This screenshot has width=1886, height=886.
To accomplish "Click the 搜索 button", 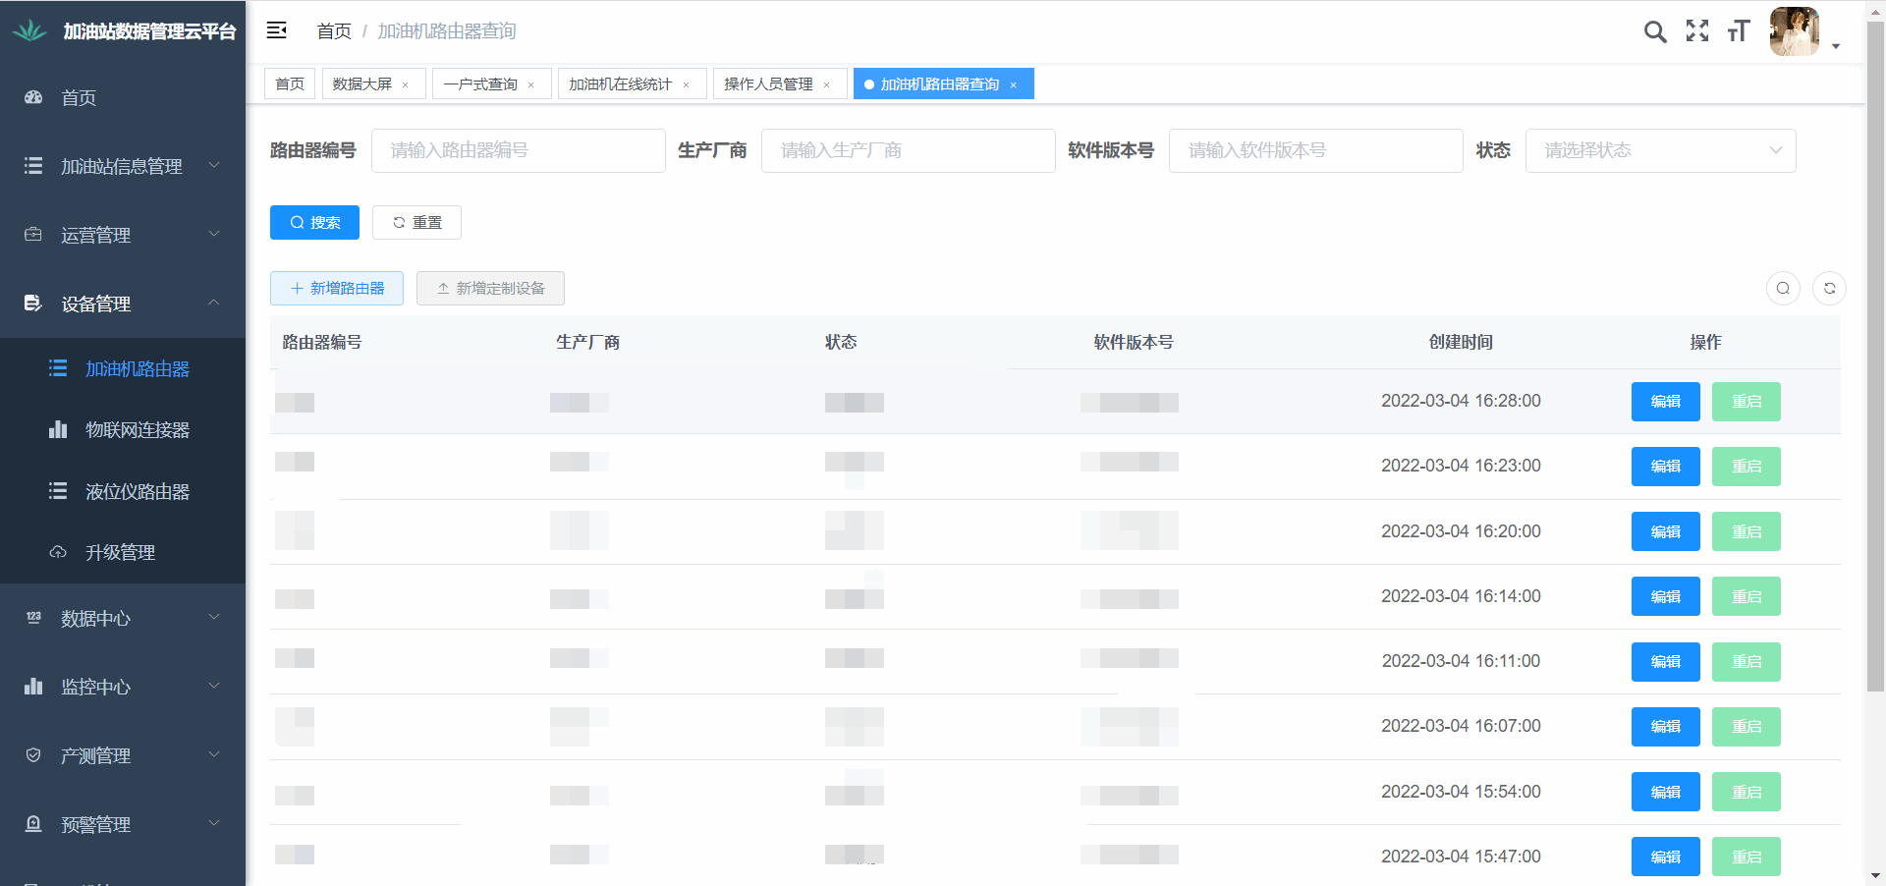I will click(x=314, y=223).
